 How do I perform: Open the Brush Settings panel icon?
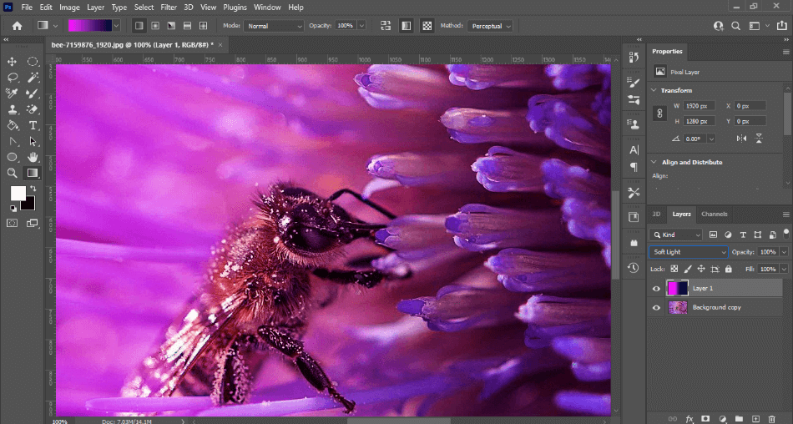click(634, 83)
